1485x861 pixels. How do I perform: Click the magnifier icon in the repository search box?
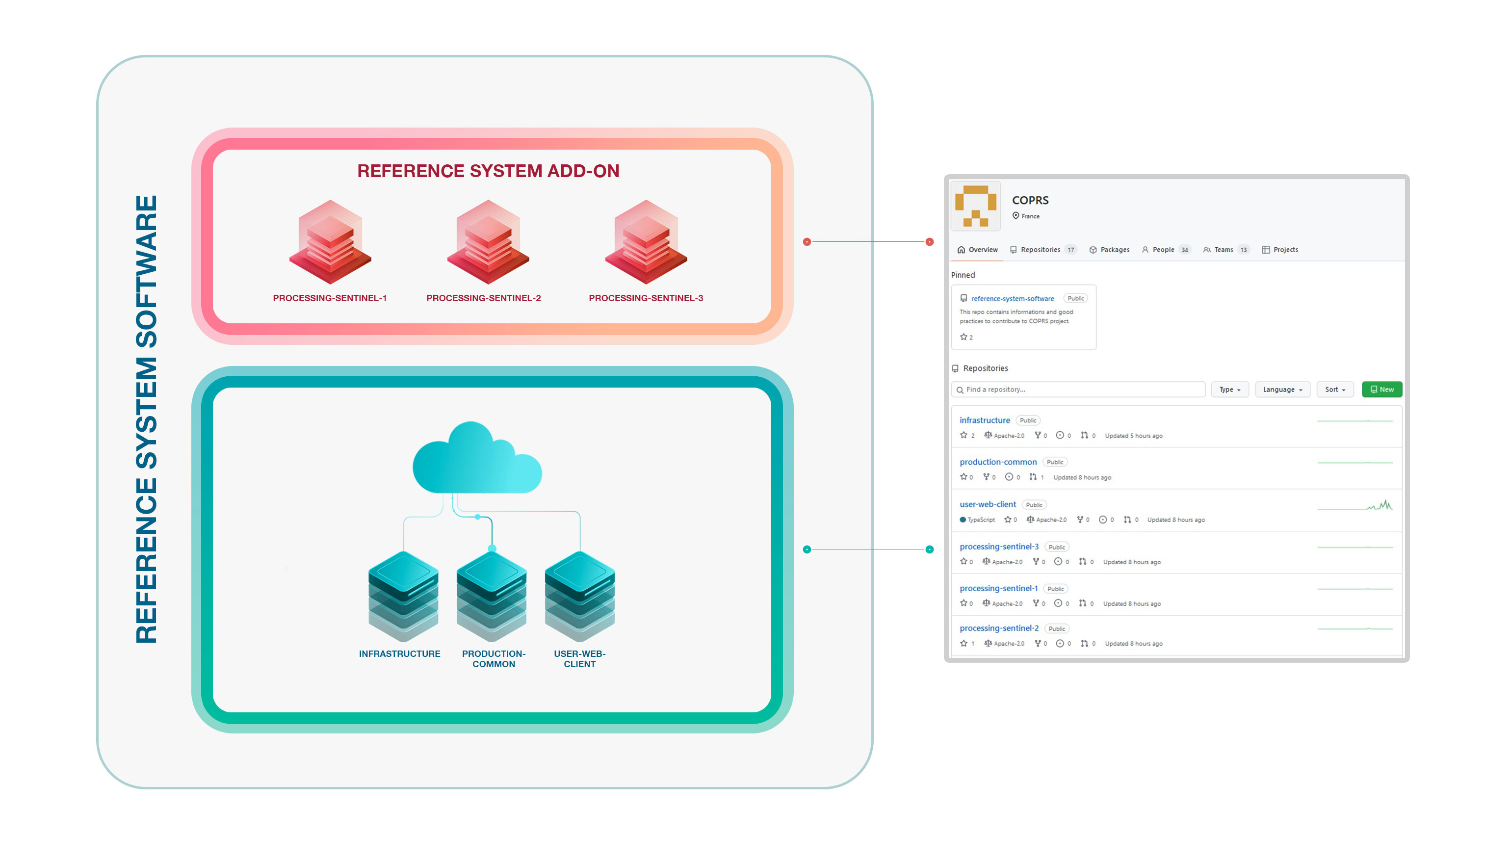click(960, 390)
